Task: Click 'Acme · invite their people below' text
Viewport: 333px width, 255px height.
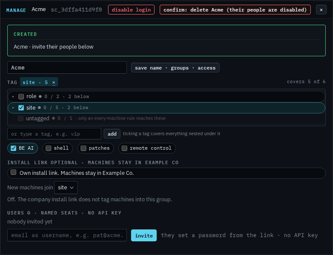Action: click(53, 46)
